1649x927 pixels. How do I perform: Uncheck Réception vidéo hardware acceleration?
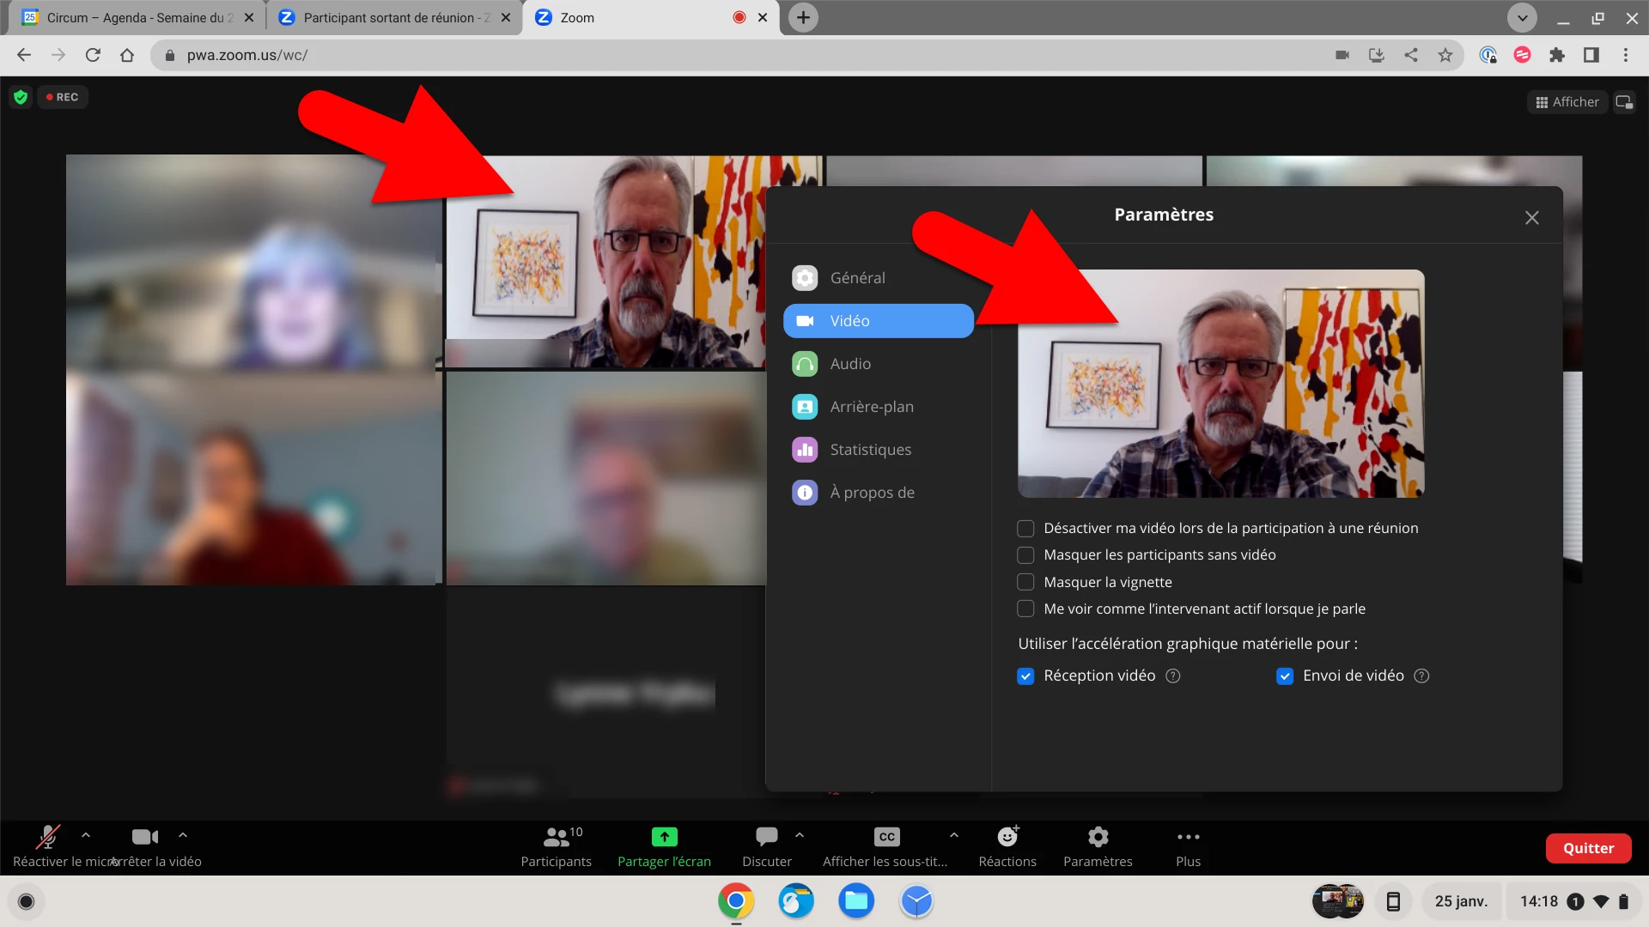(x=1025, y=676)
